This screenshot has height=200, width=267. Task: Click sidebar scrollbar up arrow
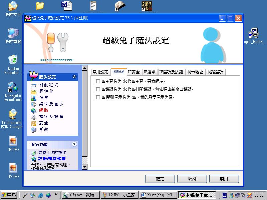pyautogui.click(x=85, y=68)
